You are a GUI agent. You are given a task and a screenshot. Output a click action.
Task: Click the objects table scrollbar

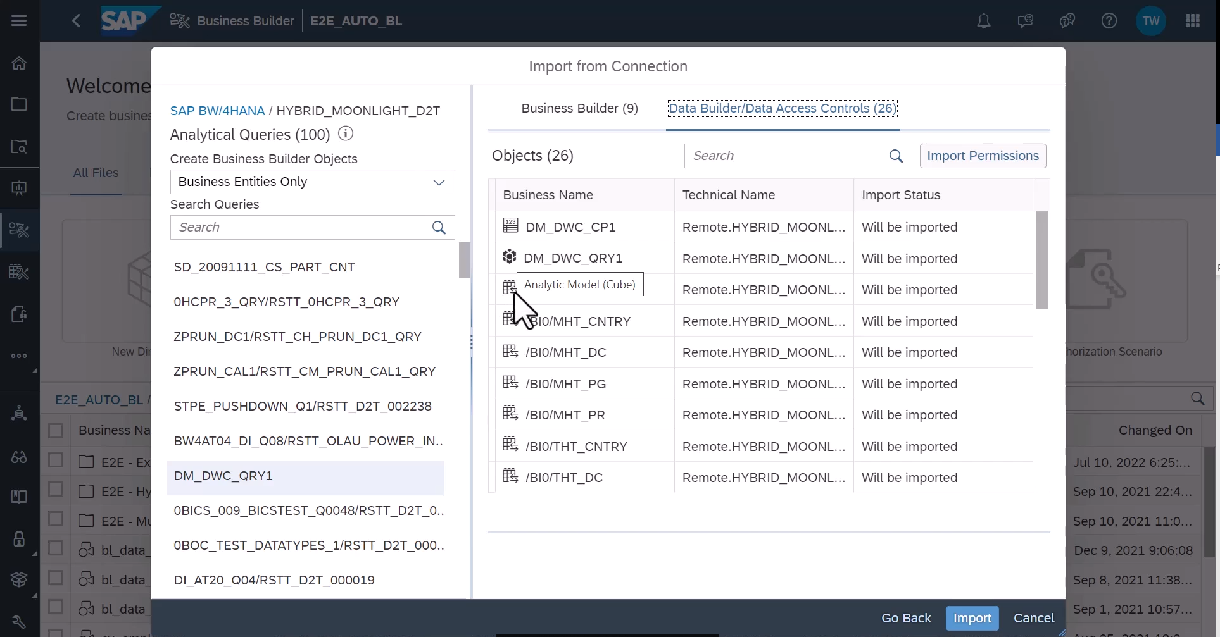pos(1041,259)
